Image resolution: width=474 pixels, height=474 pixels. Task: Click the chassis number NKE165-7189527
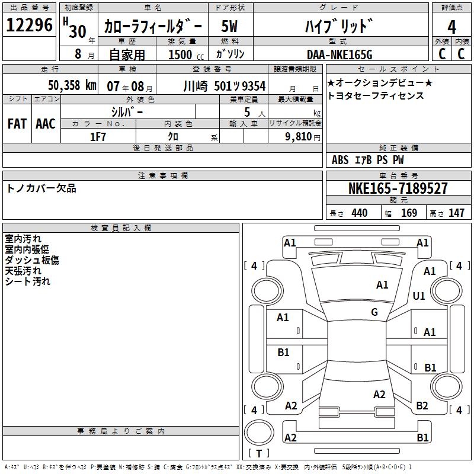398,188
